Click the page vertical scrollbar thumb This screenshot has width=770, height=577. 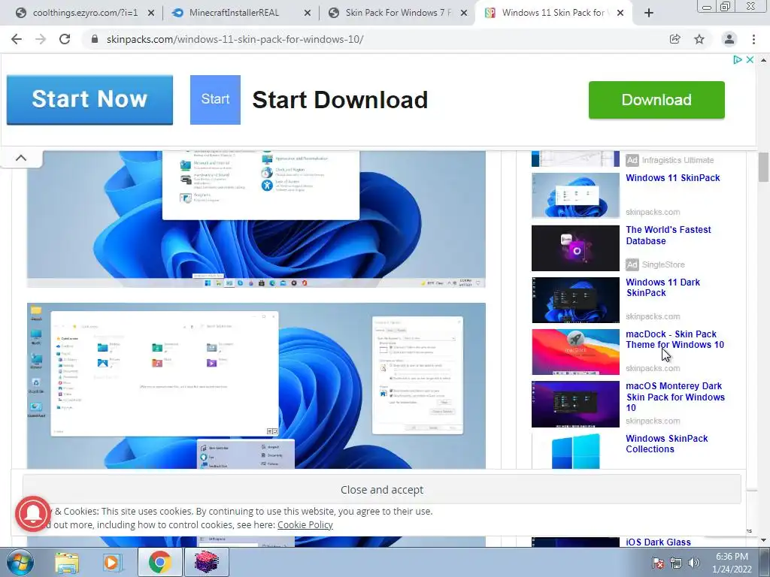[x=763, y=167]
